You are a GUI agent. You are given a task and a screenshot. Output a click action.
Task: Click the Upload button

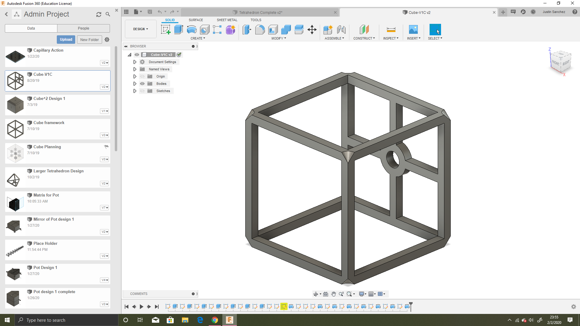click(66, 40)
